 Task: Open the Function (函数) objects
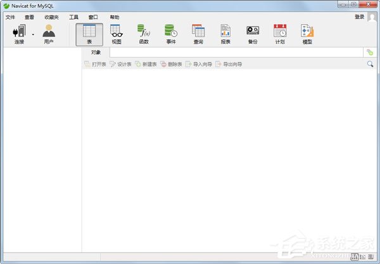click(x=144, y=34)
